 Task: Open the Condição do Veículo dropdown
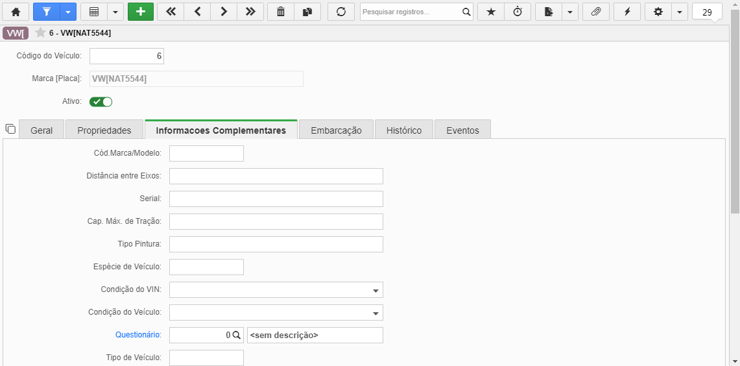coord(376,313)
